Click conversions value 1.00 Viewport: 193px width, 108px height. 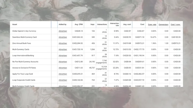point(166,43)
